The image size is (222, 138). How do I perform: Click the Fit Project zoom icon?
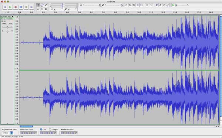click(x=168, y=5)
